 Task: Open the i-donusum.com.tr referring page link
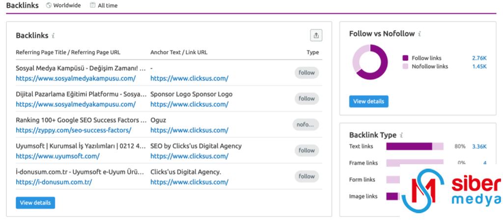pos(54,182)
